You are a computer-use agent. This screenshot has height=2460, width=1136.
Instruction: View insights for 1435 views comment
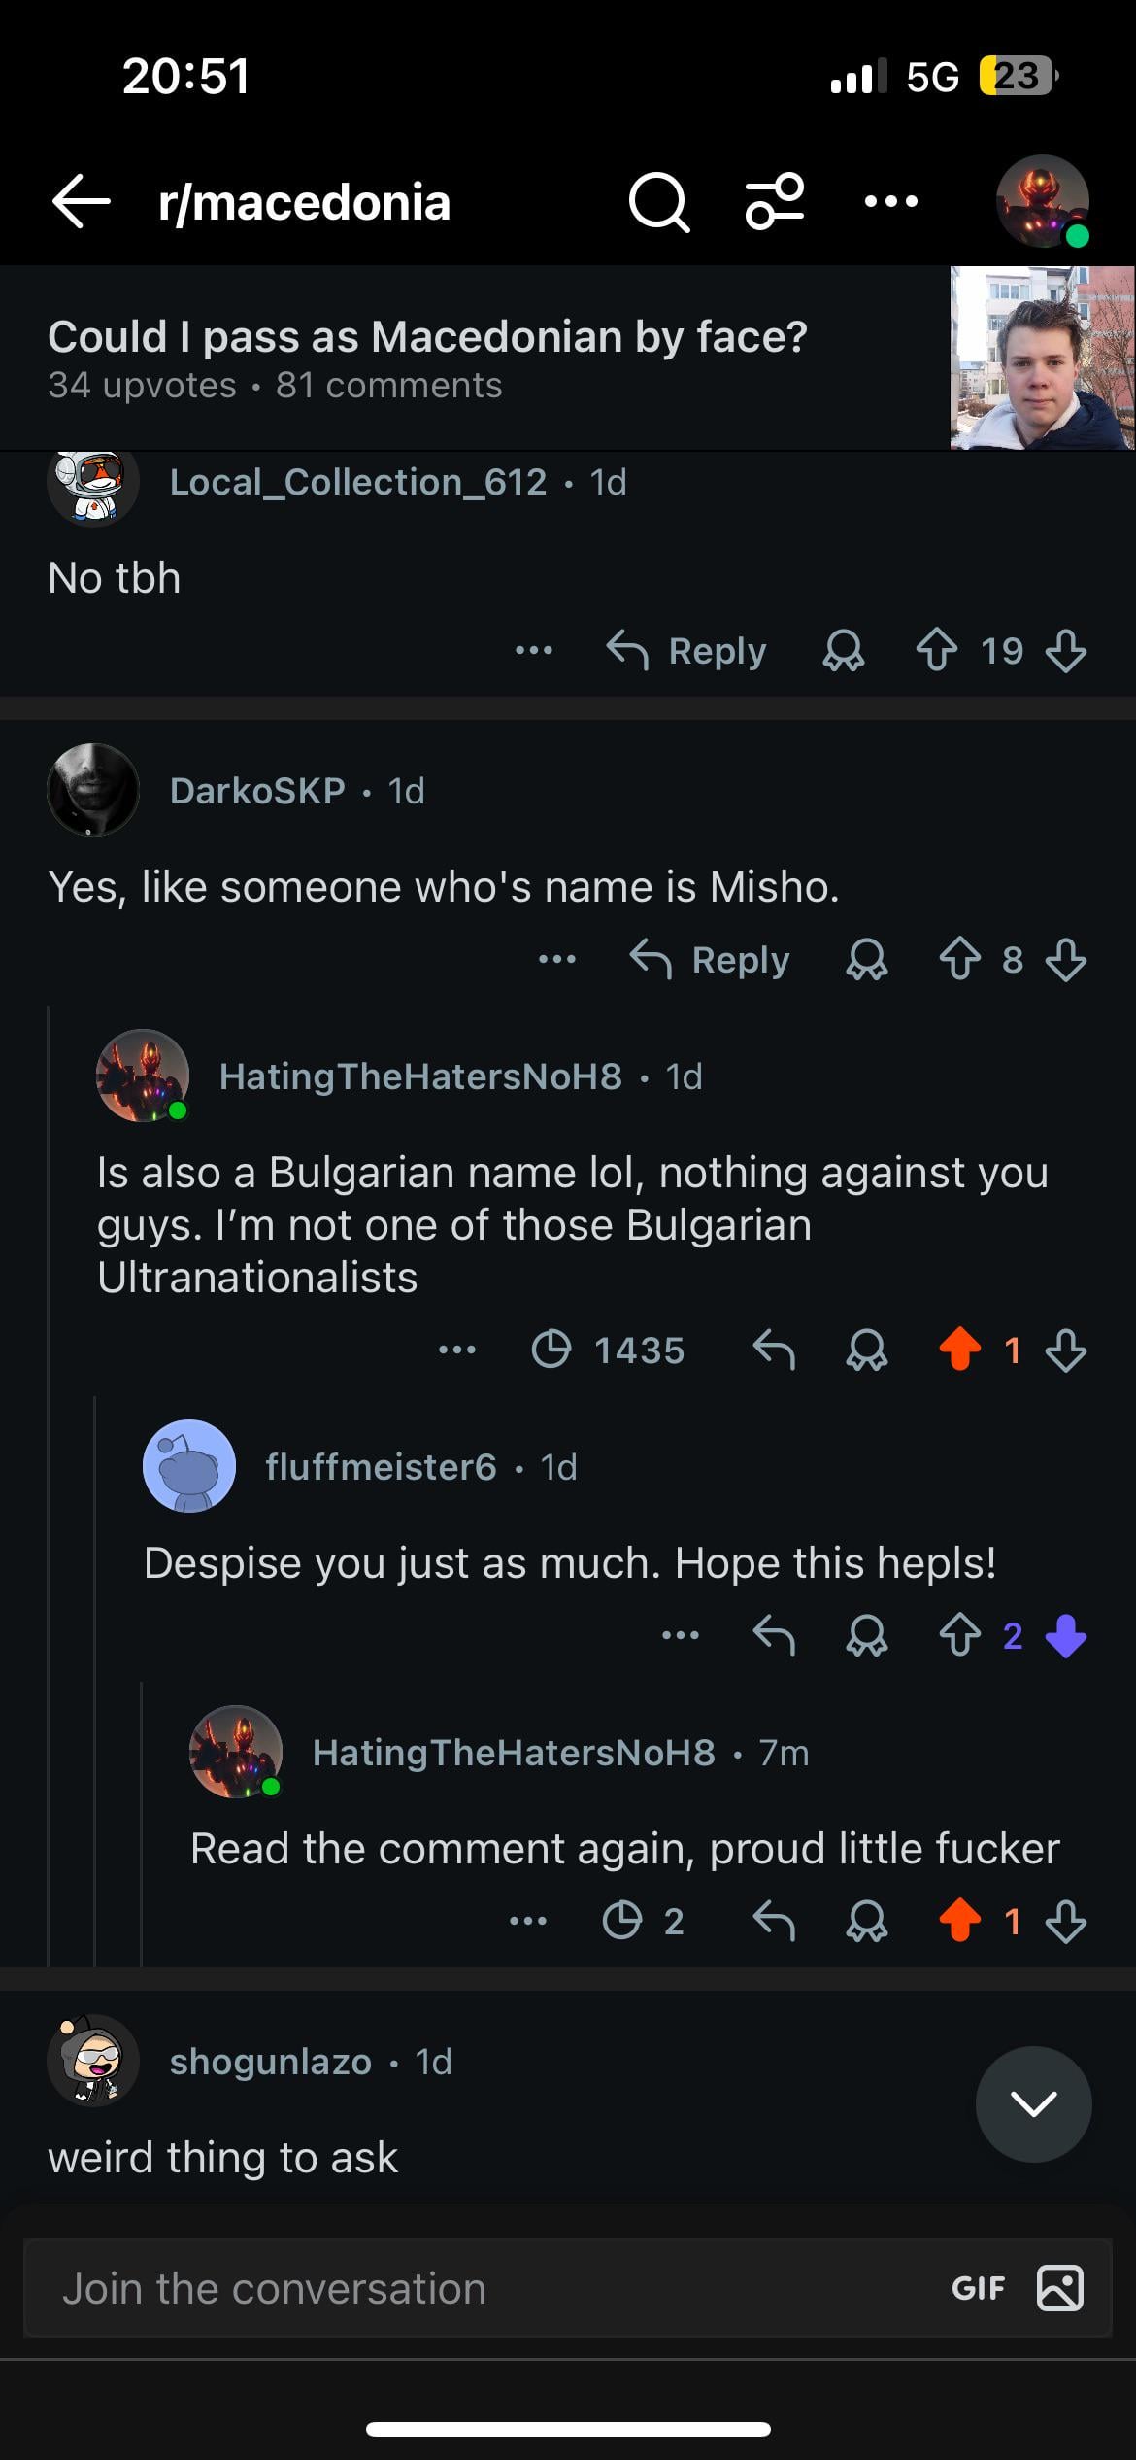[609, 1350]
